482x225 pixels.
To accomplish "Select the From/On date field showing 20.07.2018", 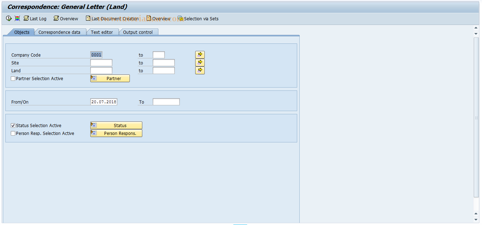I will [104, 102].
